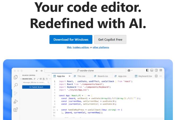
Task: Go back with the left arrow
Action: 37,71
